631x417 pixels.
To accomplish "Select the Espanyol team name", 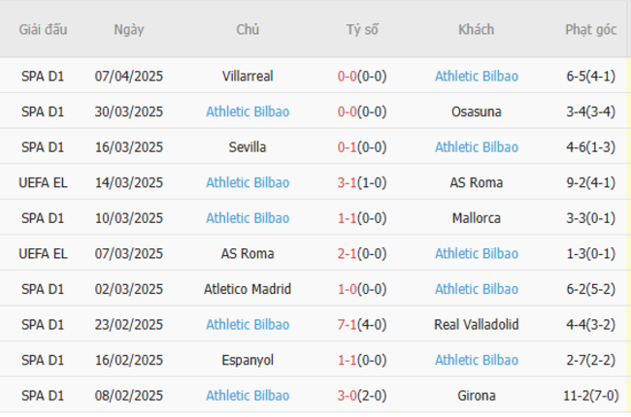I will (x=248, y=360).
